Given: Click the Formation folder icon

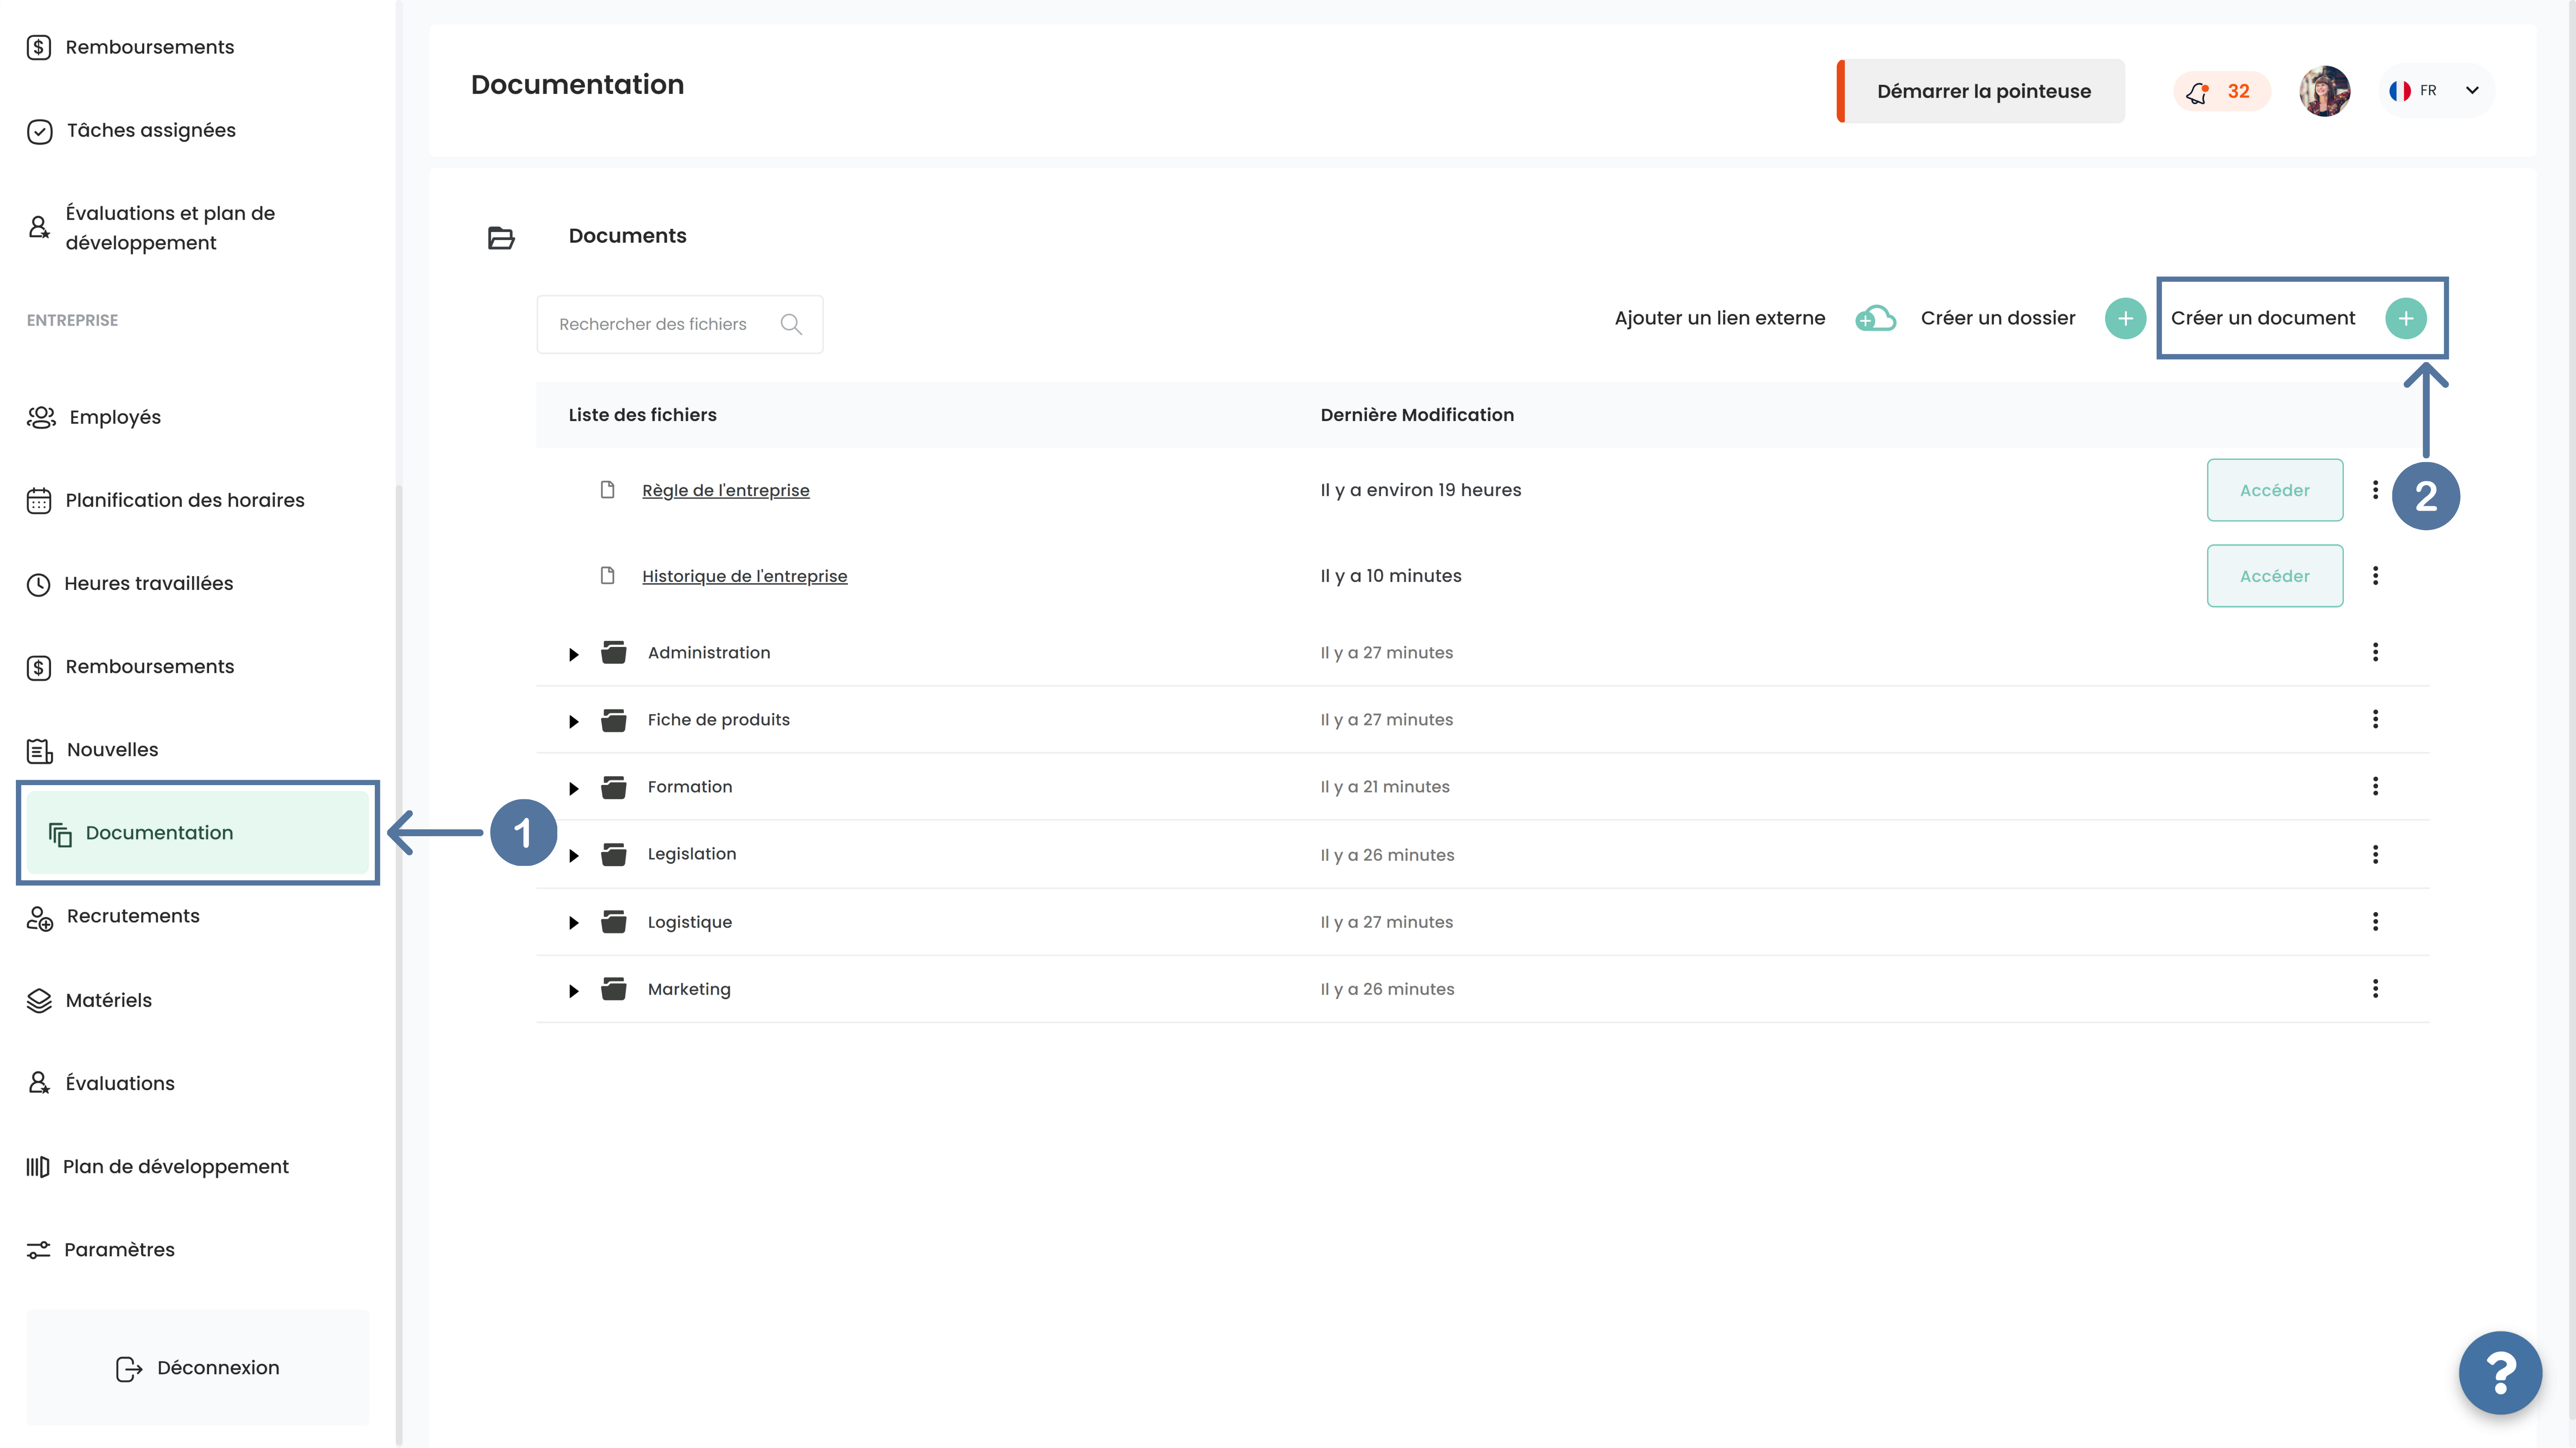Looking at the screenshot, I should pos(614,786).
